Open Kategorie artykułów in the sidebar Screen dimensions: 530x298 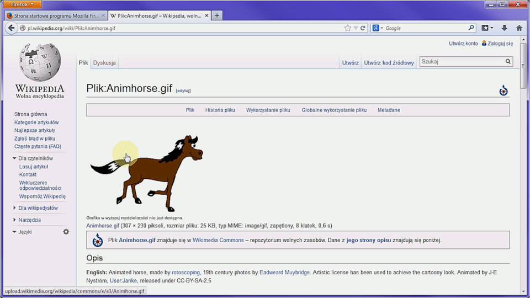(36, 123)
